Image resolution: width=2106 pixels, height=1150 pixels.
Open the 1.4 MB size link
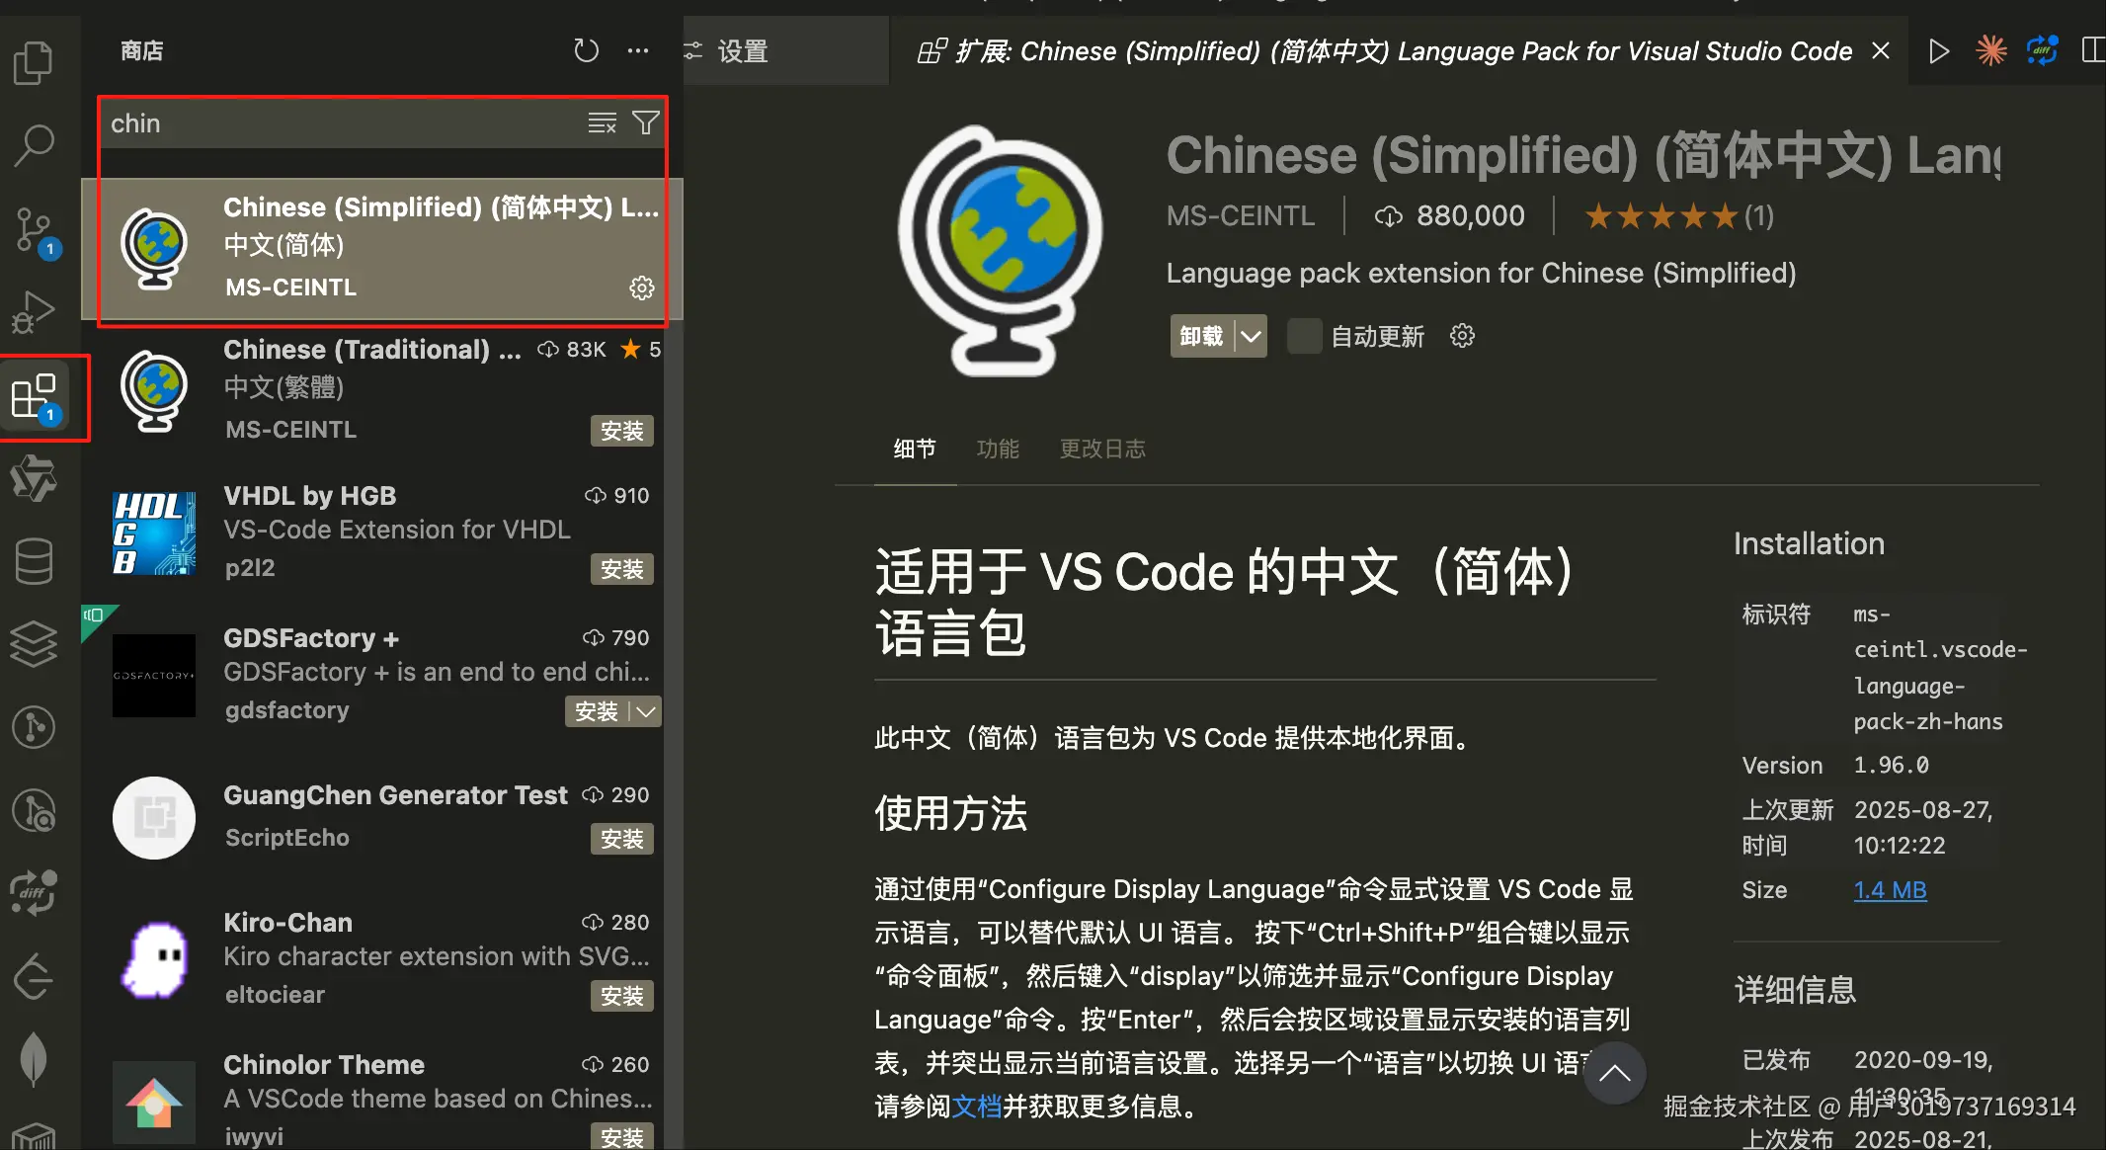pos(1889,890)
